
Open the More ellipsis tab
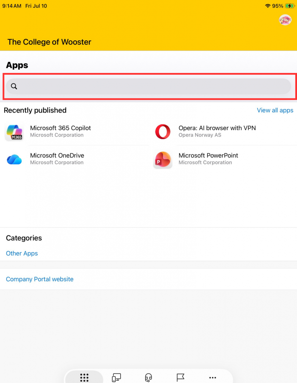(213, 378)
